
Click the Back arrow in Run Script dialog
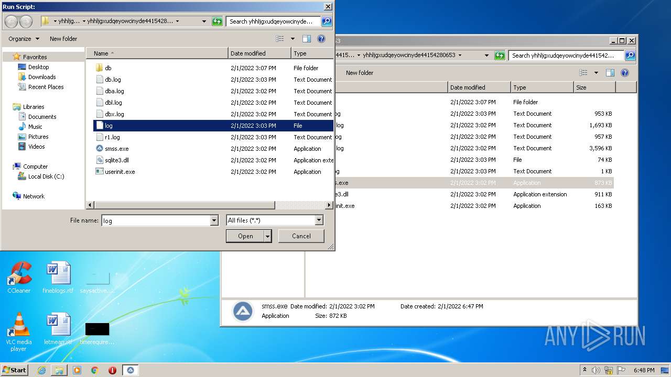click(x=11, y=21)
